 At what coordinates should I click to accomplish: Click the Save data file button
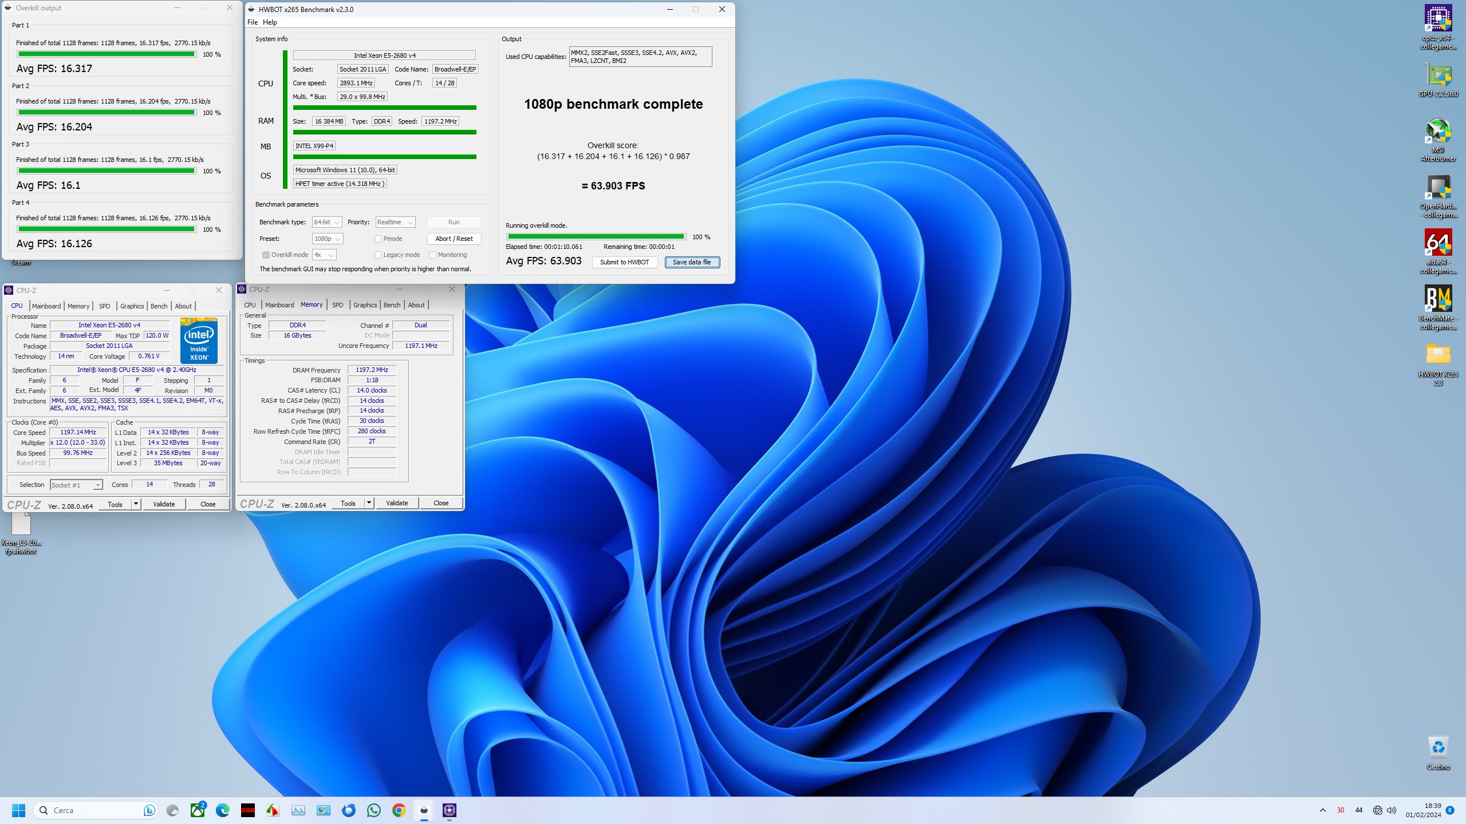point(692,262)
